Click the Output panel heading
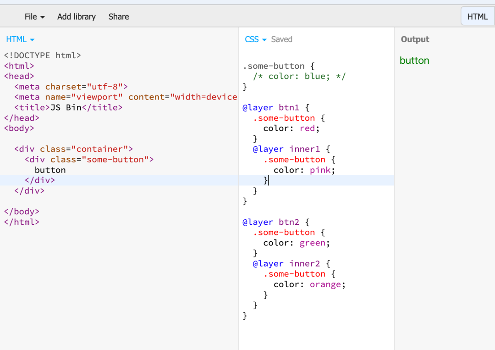Viewport: 495px width, 350px height. point(415,39)
